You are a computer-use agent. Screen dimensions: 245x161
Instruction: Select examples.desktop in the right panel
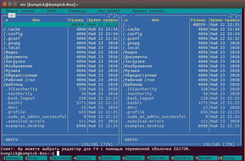click(144, 126)
